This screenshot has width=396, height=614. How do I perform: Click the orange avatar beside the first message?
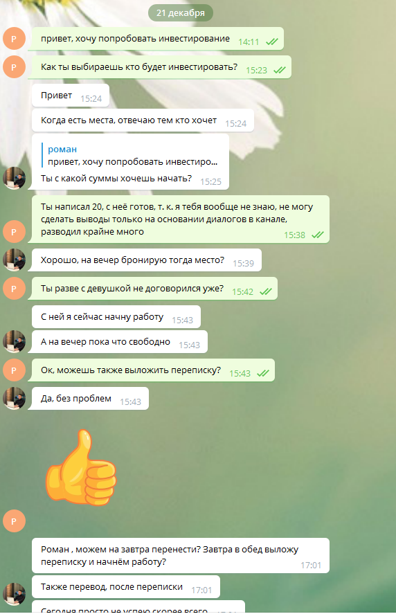point(14,39)
